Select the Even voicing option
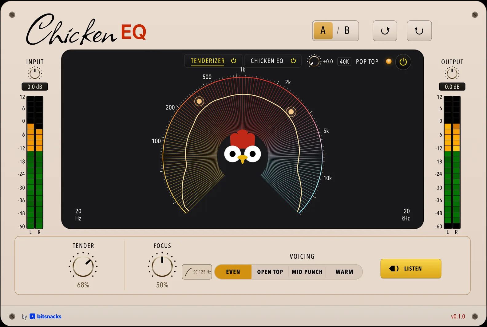 [x=233, y=272]
